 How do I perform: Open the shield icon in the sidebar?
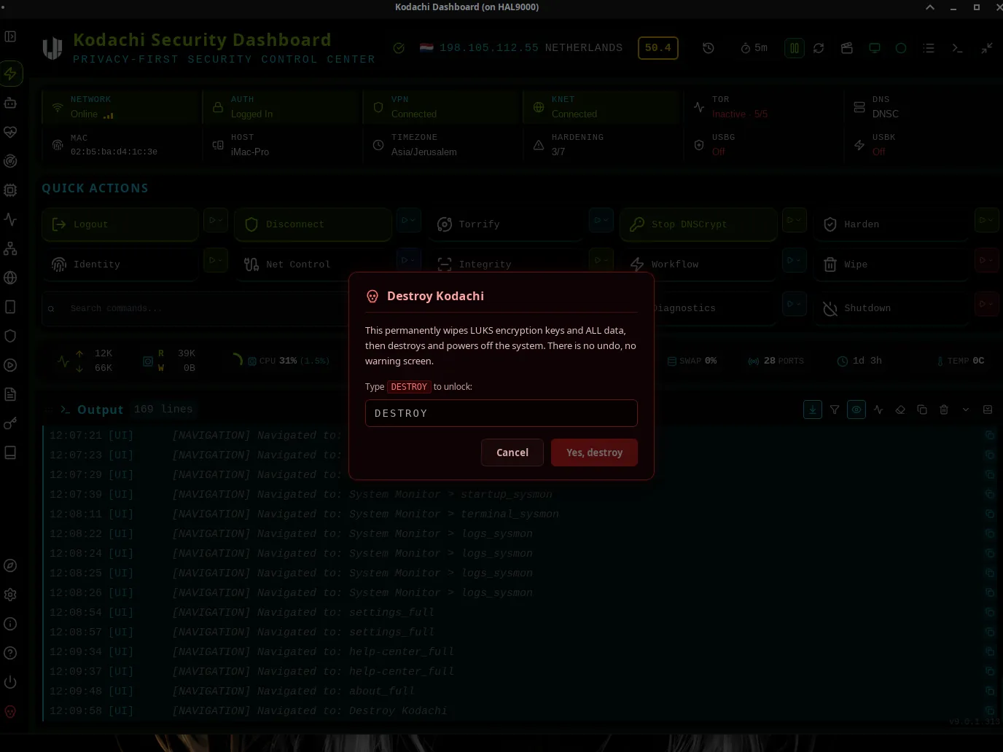pos(10,336)
